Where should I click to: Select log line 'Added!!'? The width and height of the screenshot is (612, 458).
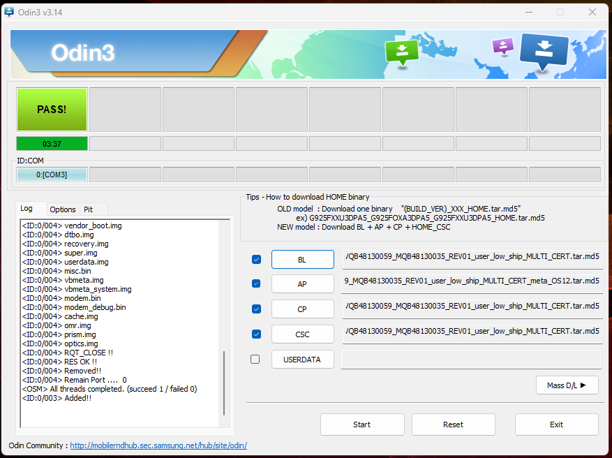point(57,398)
